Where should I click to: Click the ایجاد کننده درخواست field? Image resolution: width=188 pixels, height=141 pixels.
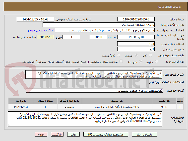(x=105, y=30)
